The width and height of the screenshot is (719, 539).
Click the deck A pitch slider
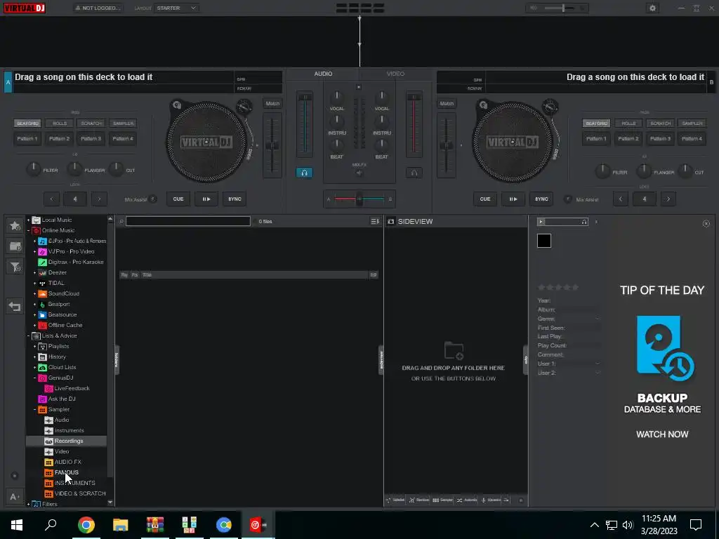(272, 145)
